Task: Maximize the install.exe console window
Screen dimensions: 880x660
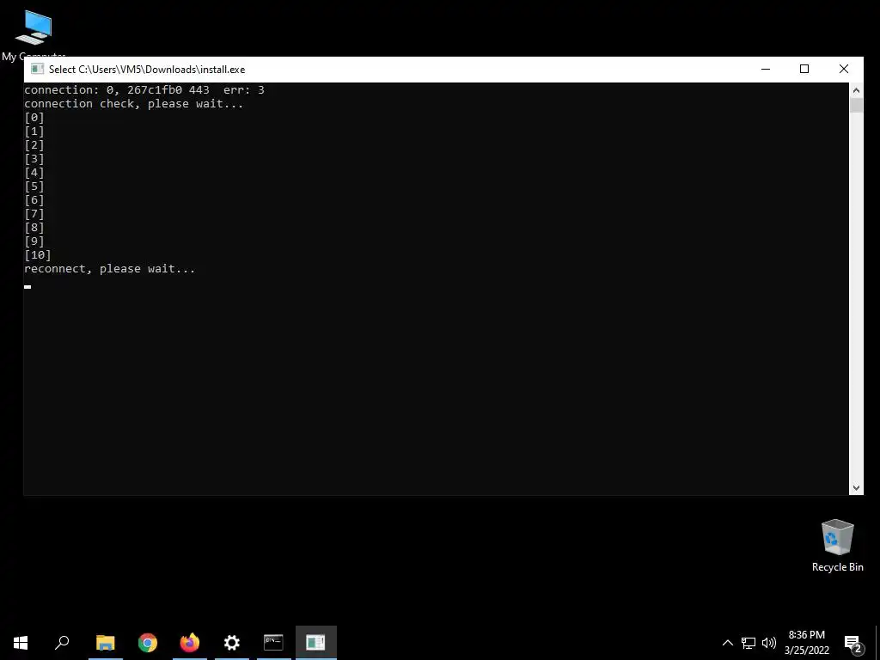Action: (x=804, y=69)
